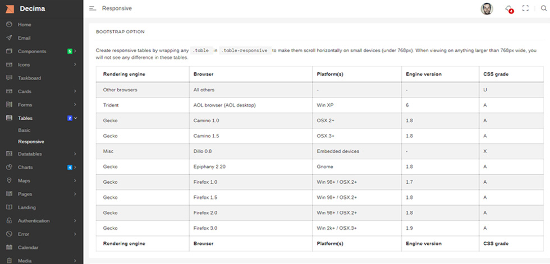Click the 'AOL browser (AOL desktop)' cell
The width and height of the screenshot is (550, 264).
251,105
